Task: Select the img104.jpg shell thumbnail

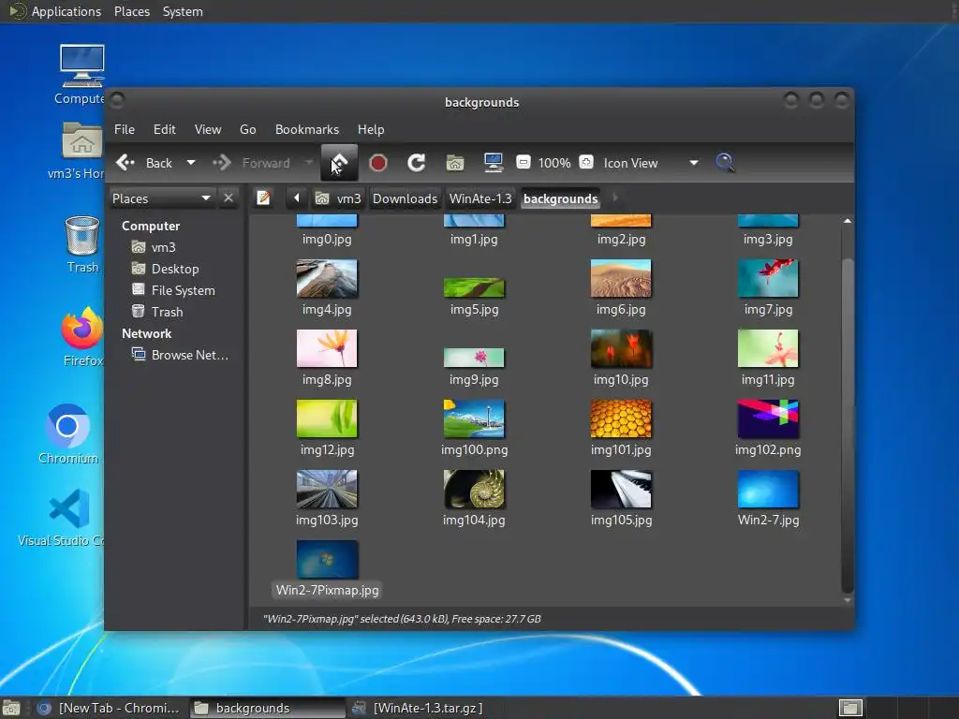Action: click(474, 489)
